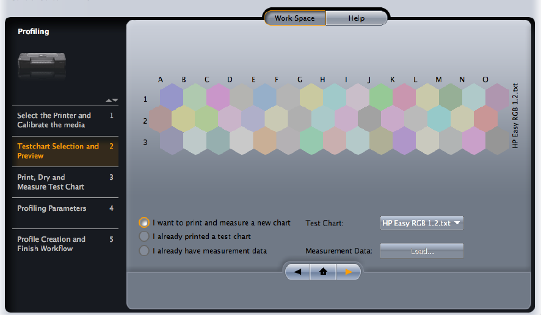Open step 1 Select the Printer and Calibrate

[x=65, y=120]
